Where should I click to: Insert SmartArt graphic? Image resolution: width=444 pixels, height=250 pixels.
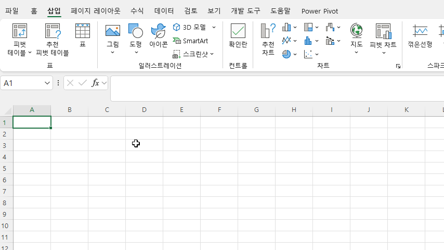(190, 41)
